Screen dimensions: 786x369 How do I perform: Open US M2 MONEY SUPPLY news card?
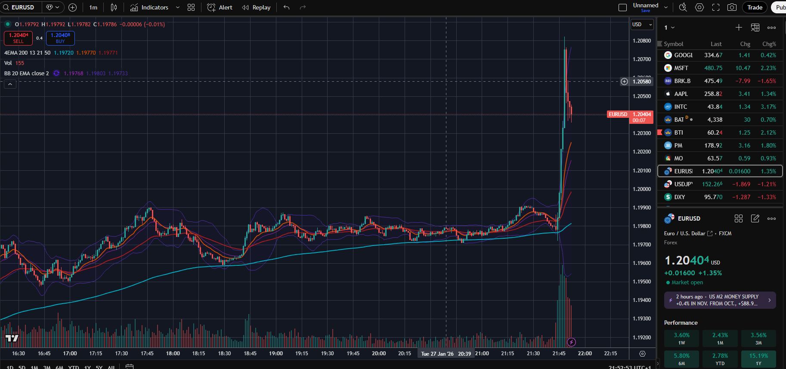[x=720, y=300]
